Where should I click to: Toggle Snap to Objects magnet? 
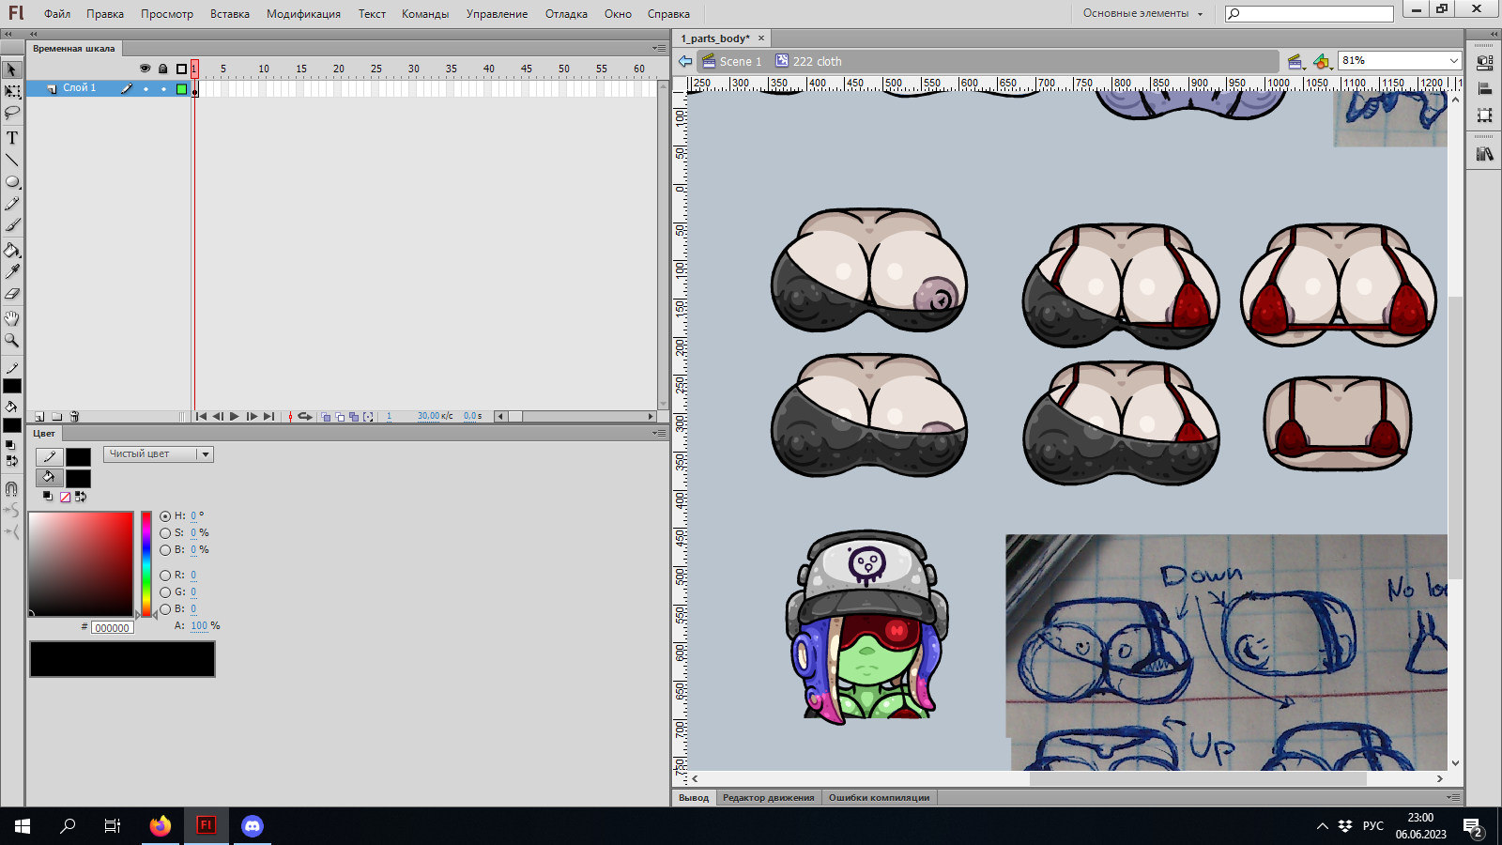(12, 488)
